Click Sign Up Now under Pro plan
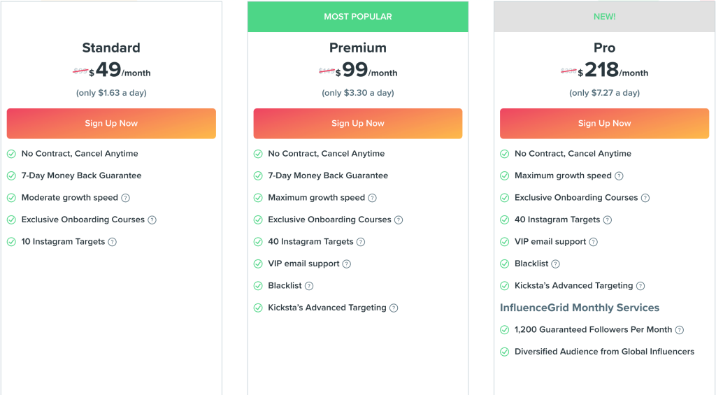This screenshot has height=395, width=716. click(x=605, y=123)
